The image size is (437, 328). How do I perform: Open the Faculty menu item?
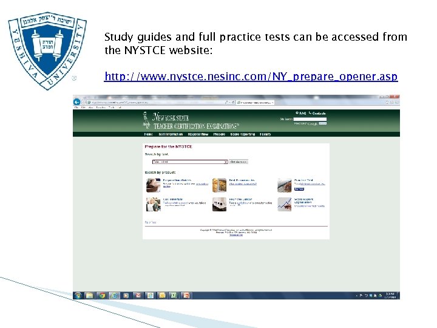[265, 134]
